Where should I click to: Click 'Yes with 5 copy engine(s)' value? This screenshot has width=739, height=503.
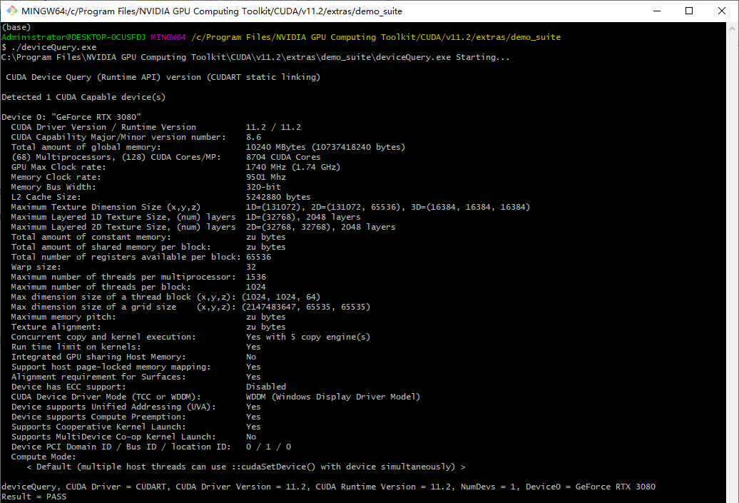point(308,337)
